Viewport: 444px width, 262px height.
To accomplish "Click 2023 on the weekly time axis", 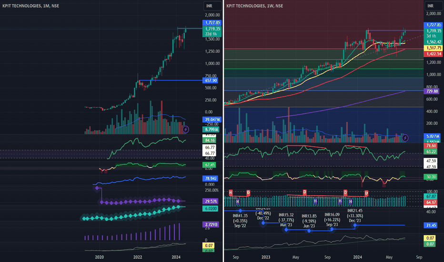I will 266,257.
